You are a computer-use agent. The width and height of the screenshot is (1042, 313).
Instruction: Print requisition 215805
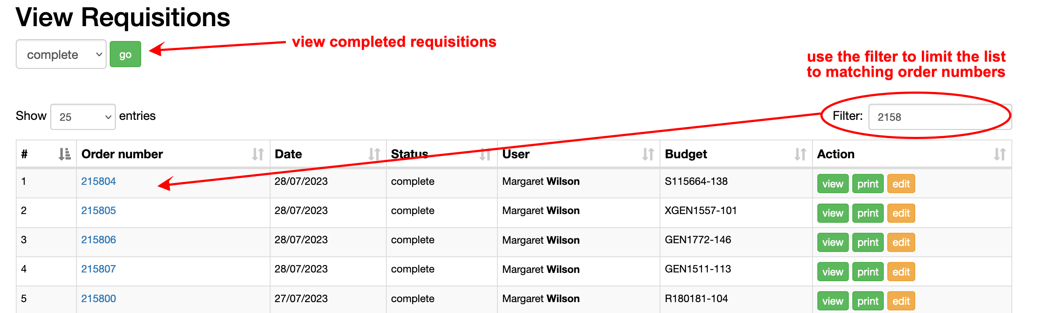(x=868, y=213)
